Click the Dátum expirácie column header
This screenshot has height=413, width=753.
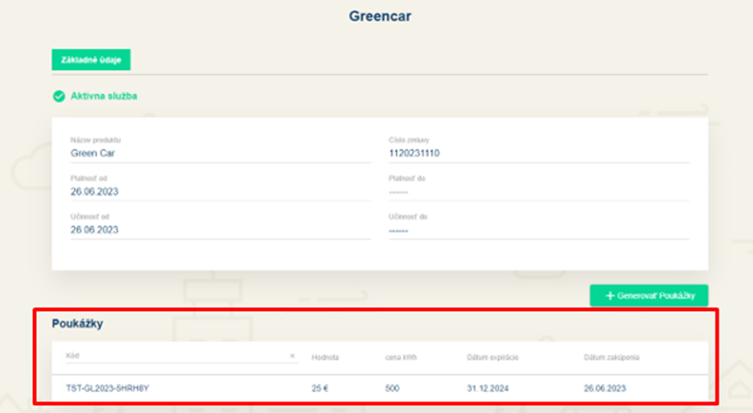[492, 358]
